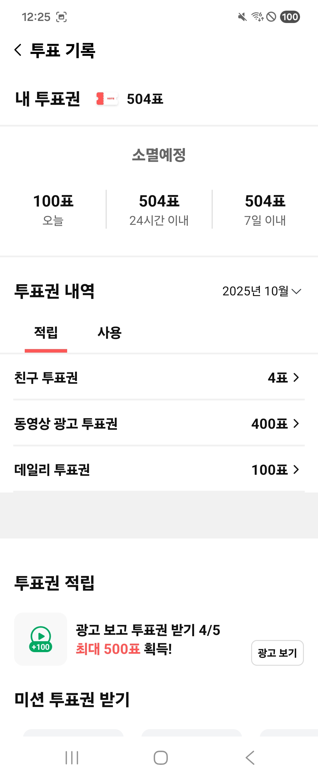
Task: Expand the 동영상 광고 투표권 400표 row
Action: (x=159, y=423)
